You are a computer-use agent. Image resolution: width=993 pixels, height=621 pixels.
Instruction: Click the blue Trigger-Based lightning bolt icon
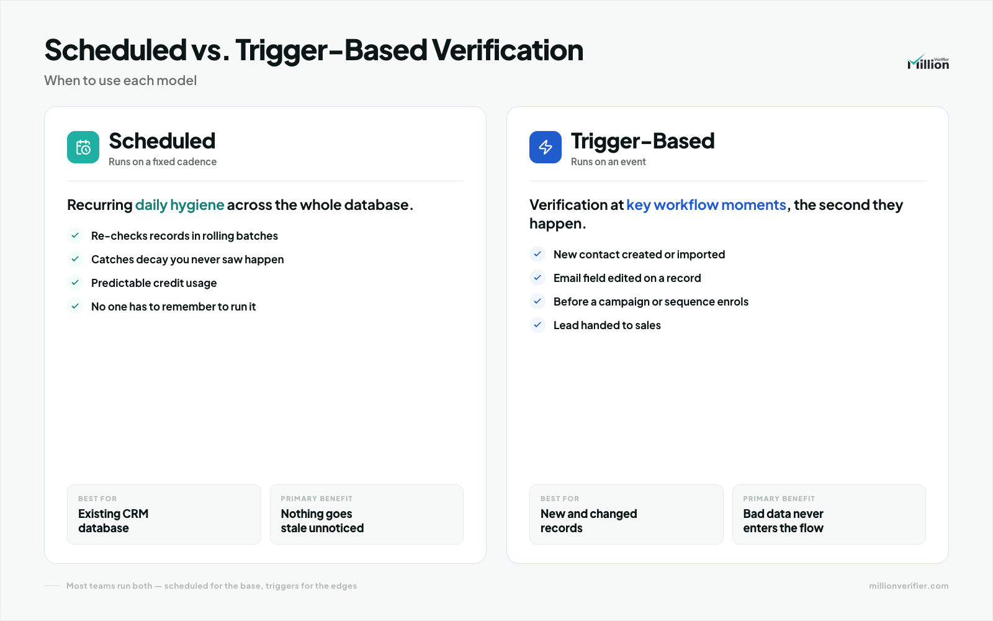[x=546, y=147]
